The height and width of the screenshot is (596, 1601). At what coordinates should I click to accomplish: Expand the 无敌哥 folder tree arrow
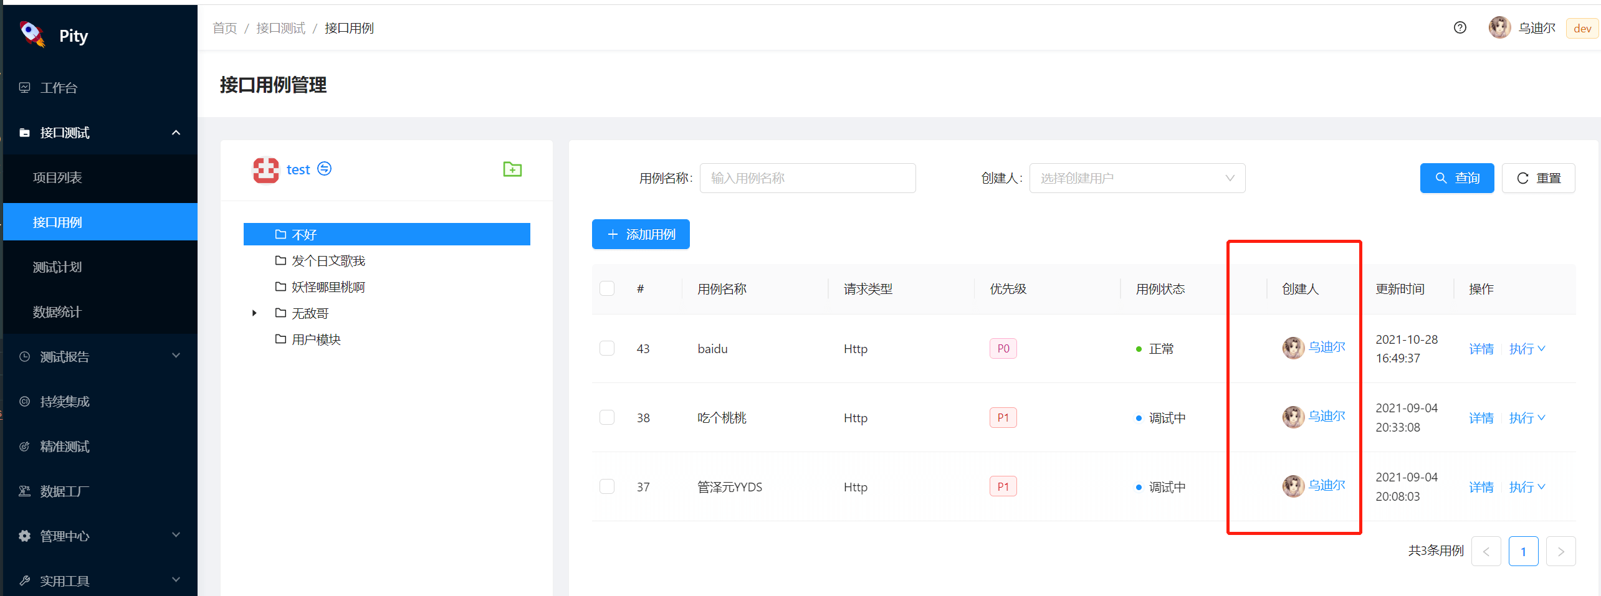(x=254, y=313)
